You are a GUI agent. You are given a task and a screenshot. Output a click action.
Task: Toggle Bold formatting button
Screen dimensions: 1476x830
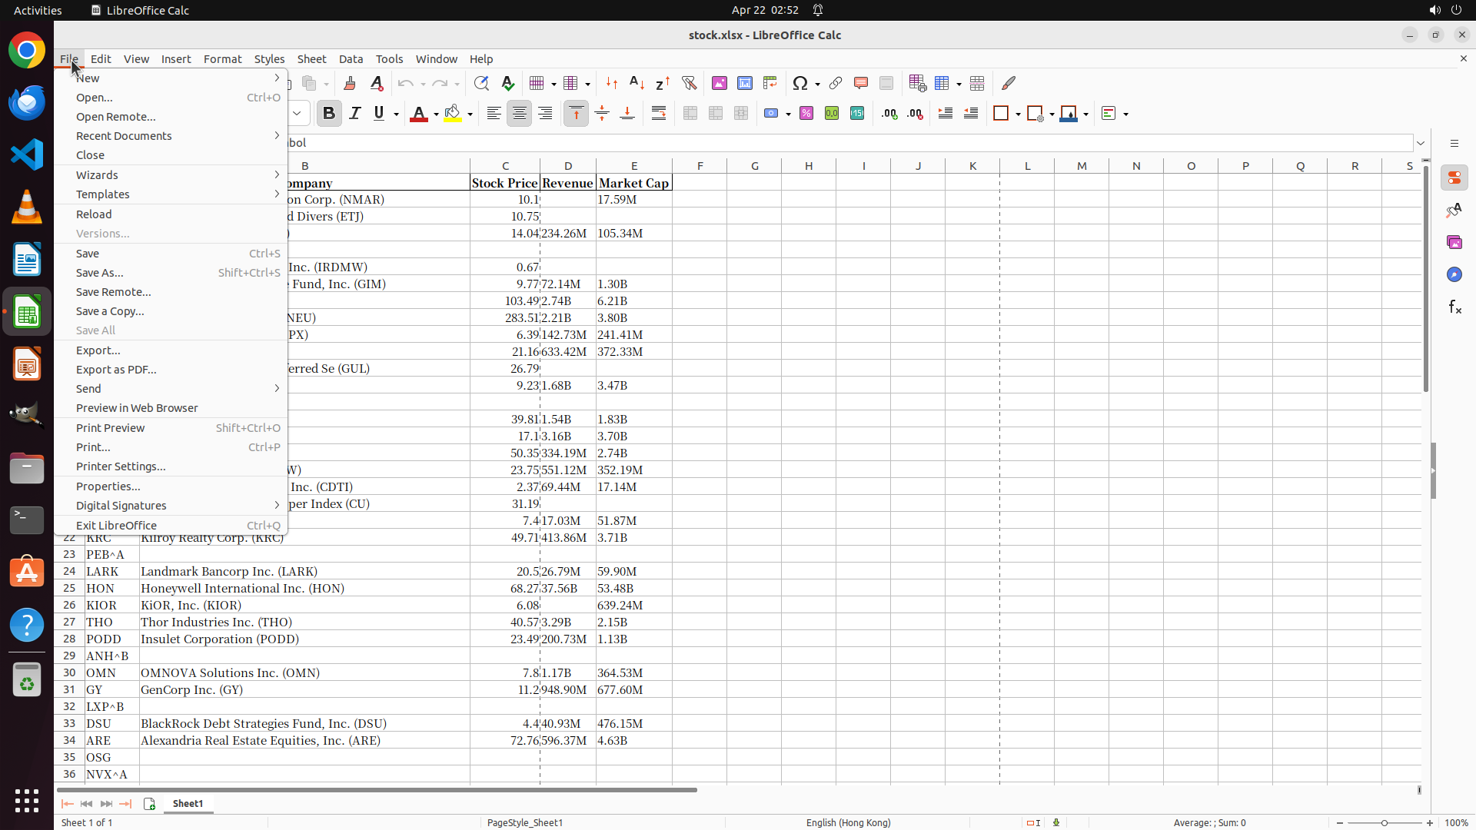329,114
